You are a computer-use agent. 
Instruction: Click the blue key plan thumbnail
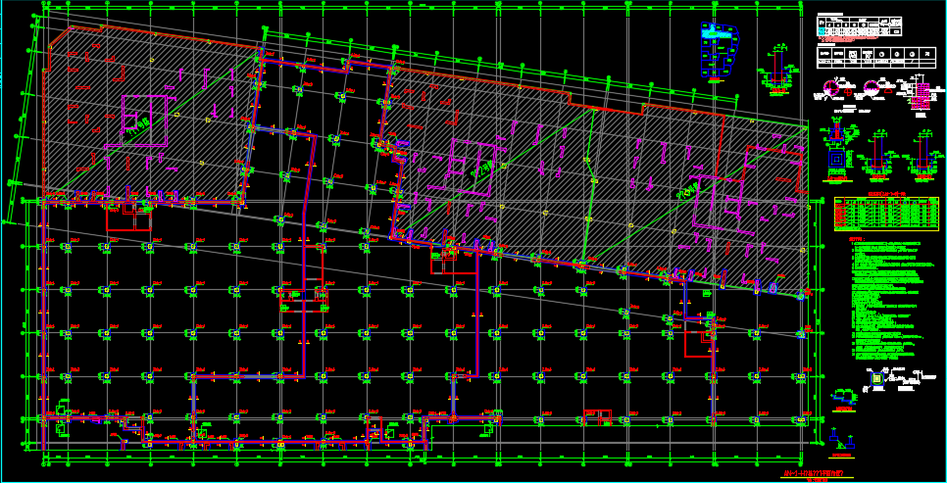pyautogui.click(x=717, y=49)
